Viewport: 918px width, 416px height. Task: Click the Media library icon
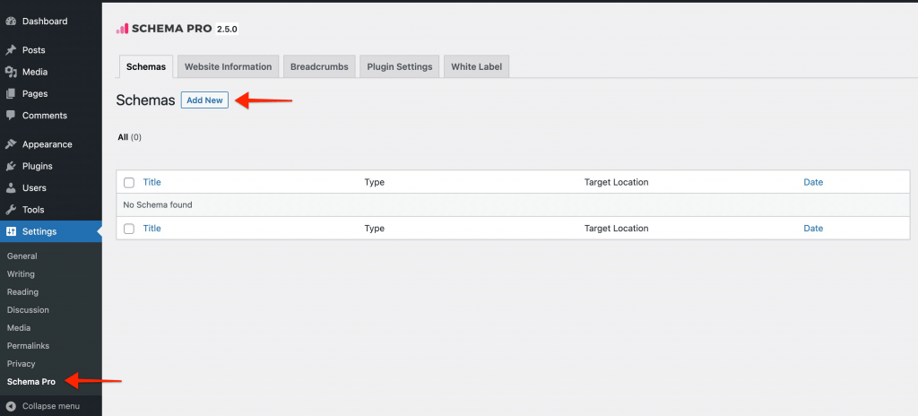(x=11, y=72)
